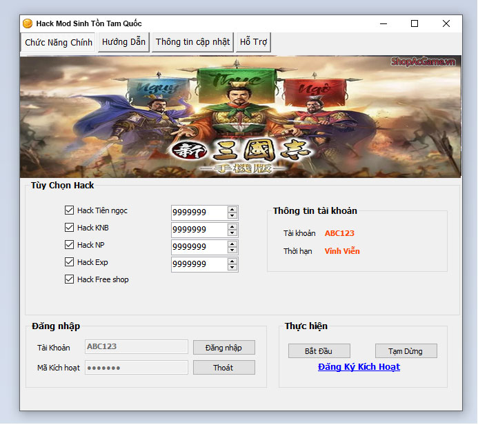Screen dimensions: 478x425
Task: Open the Hướng Dẫn tab
Action: 123,42
